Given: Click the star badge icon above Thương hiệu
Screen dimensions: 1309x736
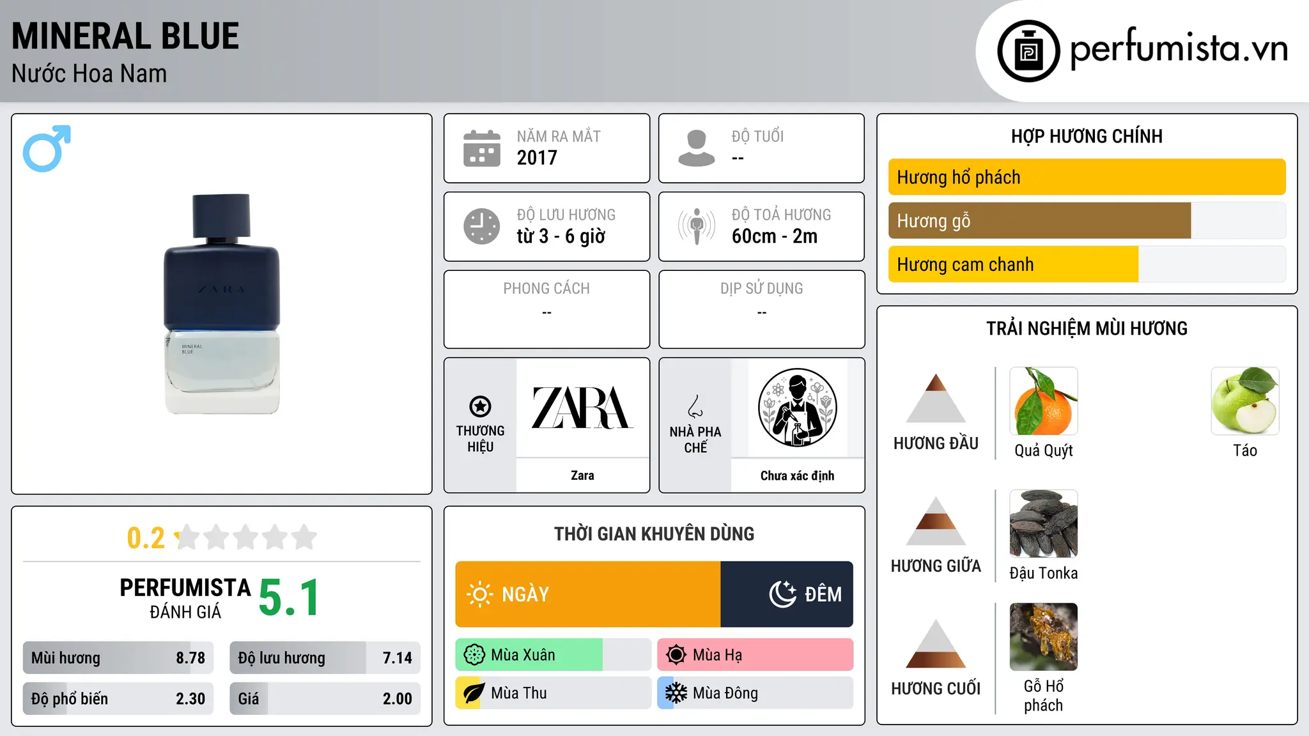Looking at the screenshot, I should tap(480, 406).
